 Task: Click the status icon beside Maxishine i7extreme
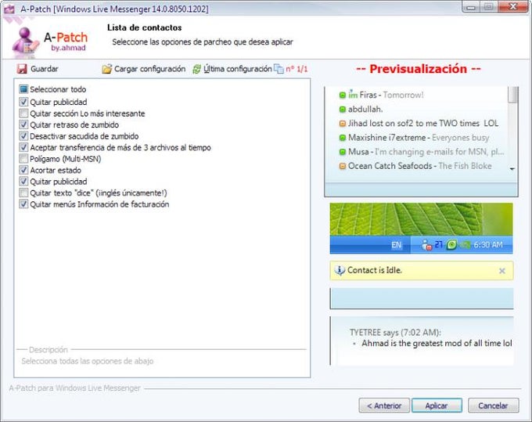tap(343, 138)
